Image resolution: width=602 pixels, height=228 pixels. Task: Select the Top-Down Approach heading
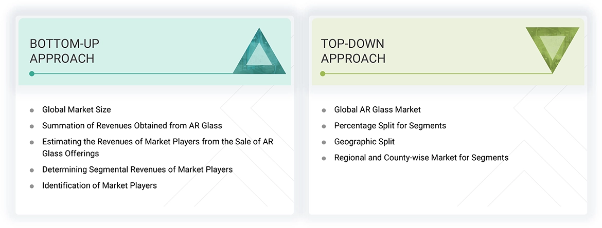pyautogui.click(x=353, y=51)
